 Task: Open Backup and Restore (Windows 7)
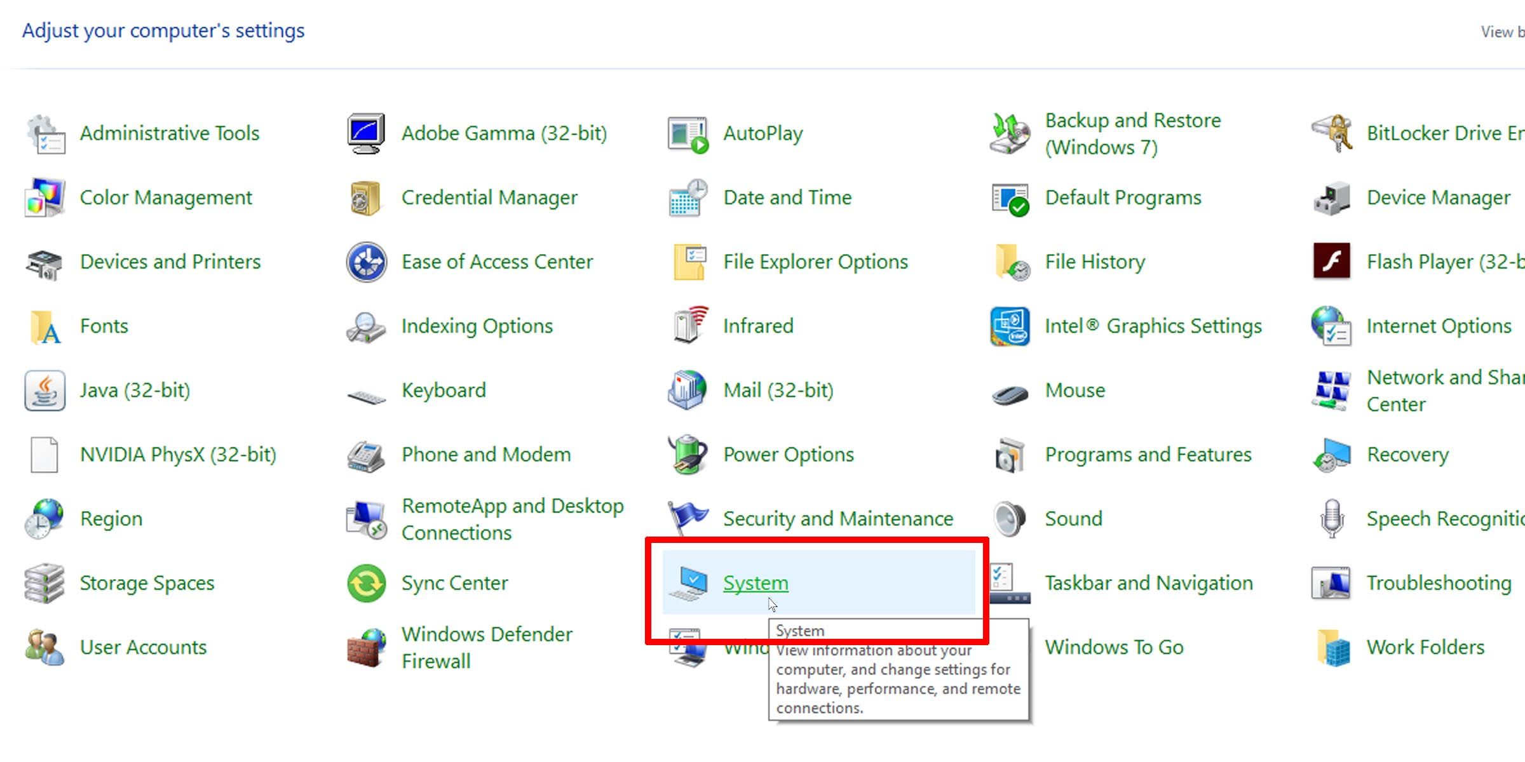pyautogui.click(x=1132, y=134)
